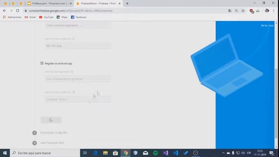Open the YouTube bookmark
Image resolution: width=279 pixels, height=157 pixels.
[46, 17]
